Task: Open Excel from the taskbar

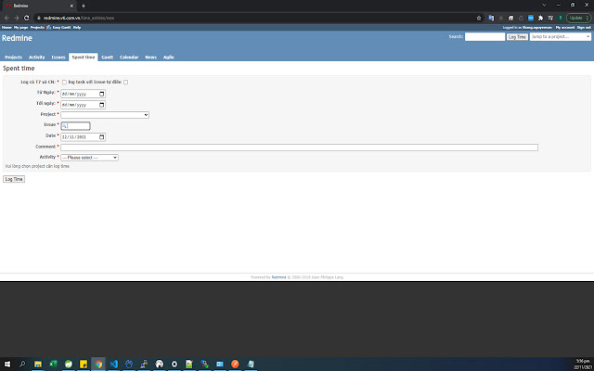Action: pos(53,365)
